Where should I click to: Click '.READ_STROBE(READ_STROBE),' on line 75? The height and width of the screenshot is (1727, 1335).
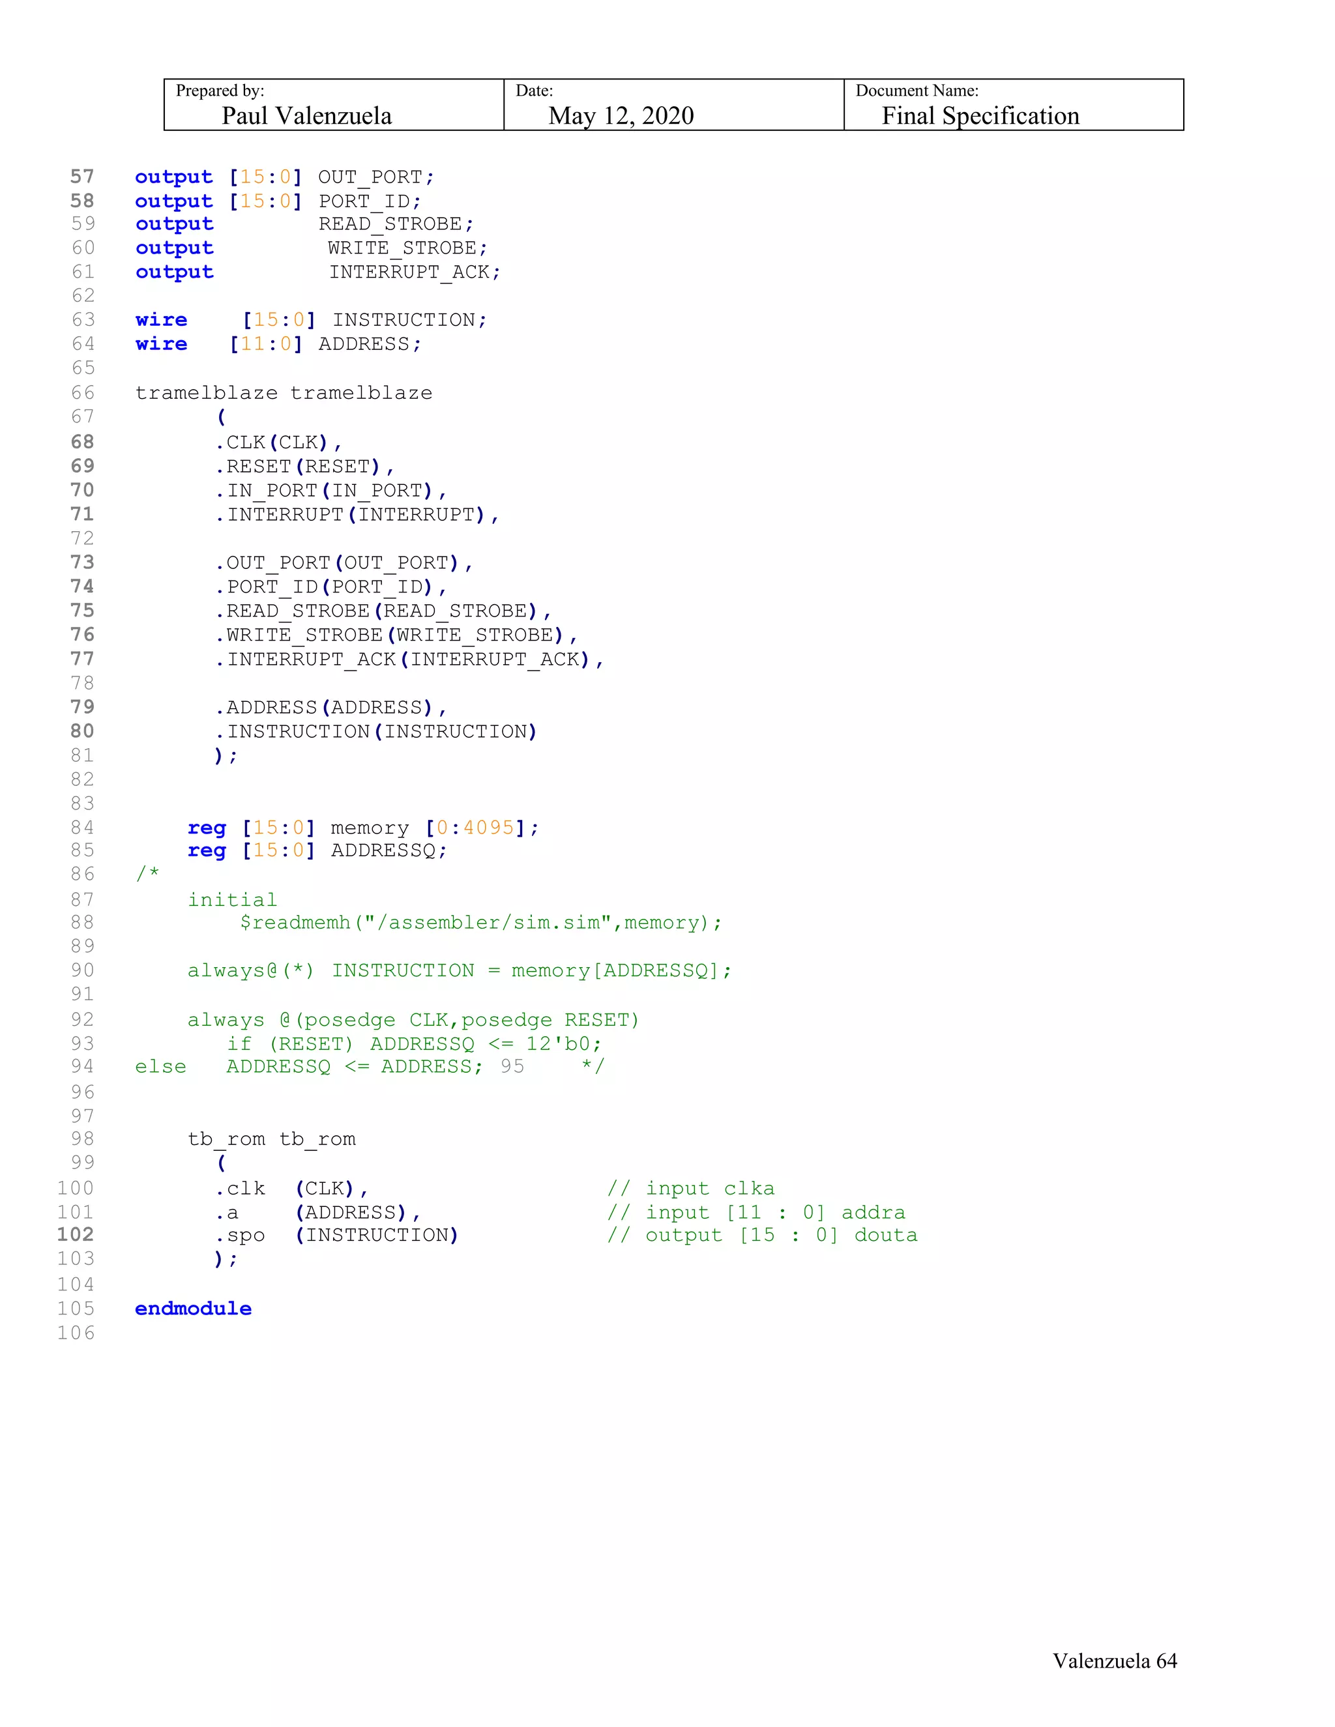(383, 611)
